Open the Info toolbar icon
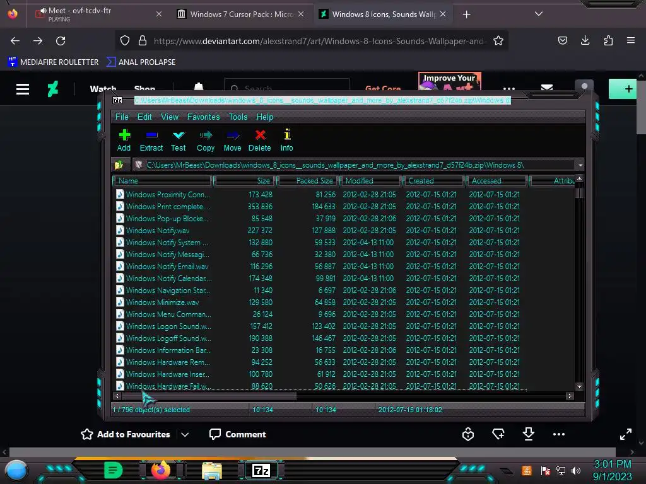646x484 pixels. pyautogui.click(x=287, y=141)
